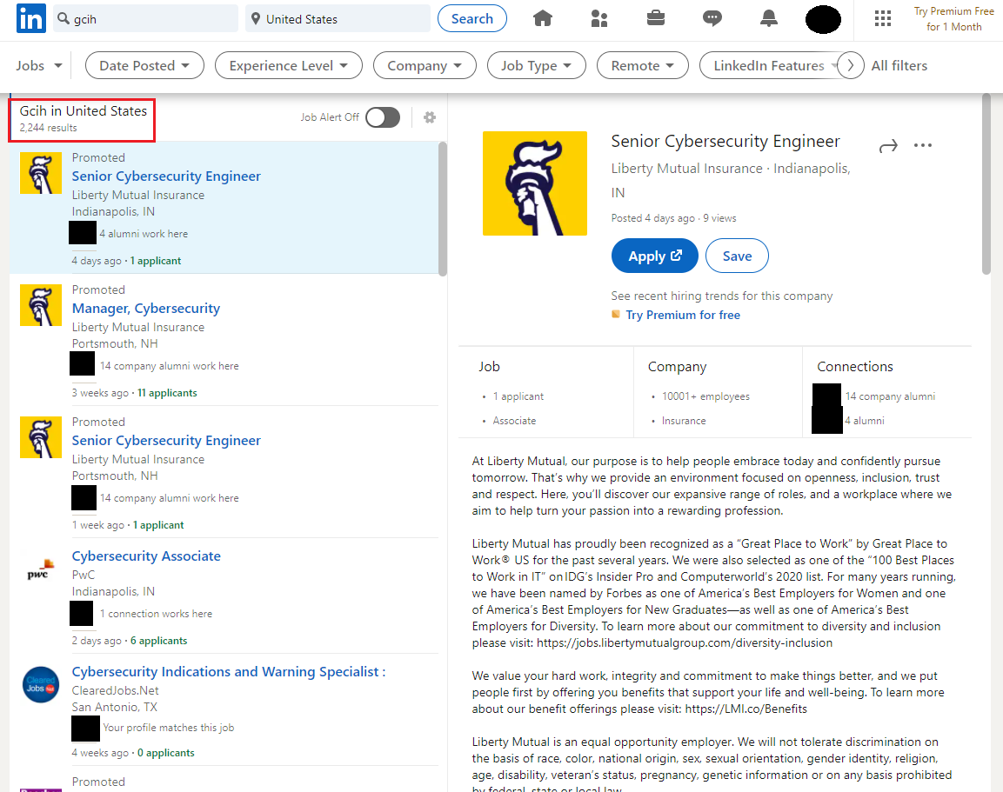Screen dimensions: 1003x792
Task: Click the job details pane scrollbar
Action: coord(986,184)
